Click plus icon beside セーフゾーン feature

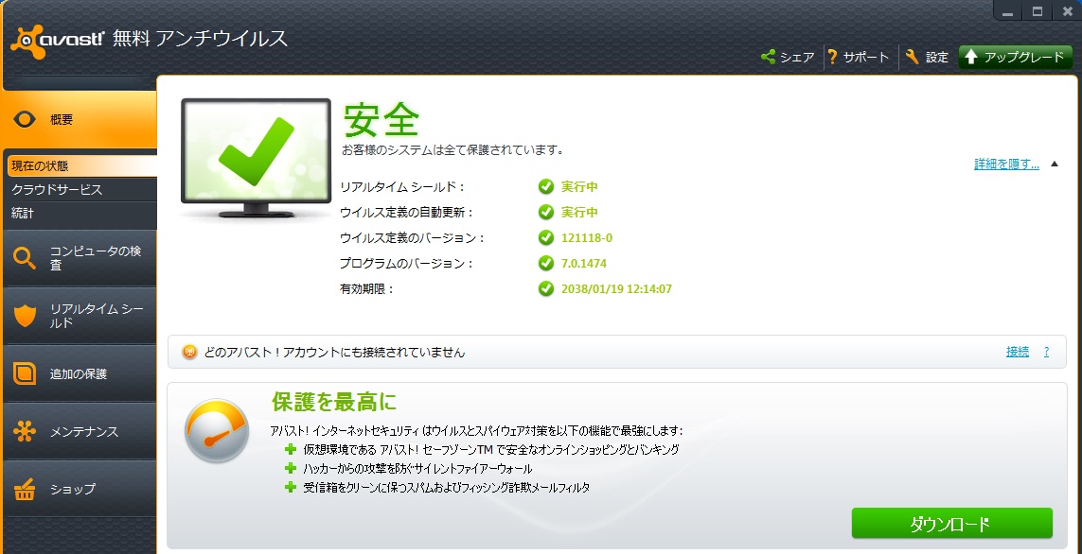[x=291, y=449]
